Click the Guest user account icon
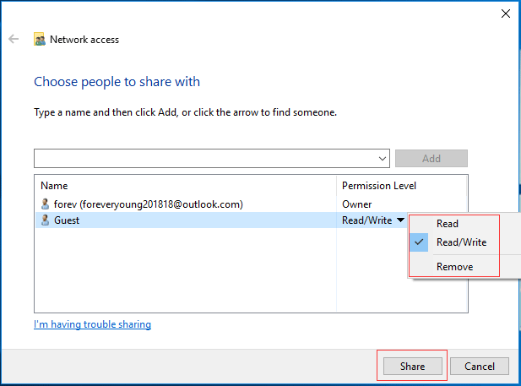Image resolution: width=521 pixels, height=386 pixels. (45, 220)
